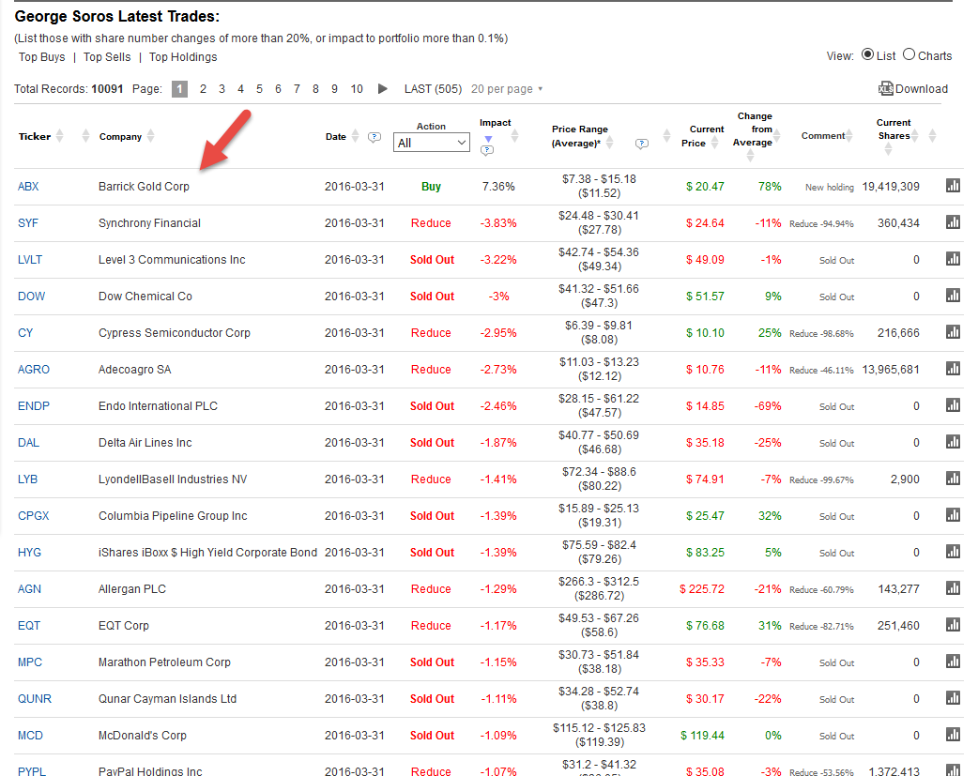The width and height of the screenshot is (978, 776).
Task: Open the Top Sells tab
Action: coord(107,56)
